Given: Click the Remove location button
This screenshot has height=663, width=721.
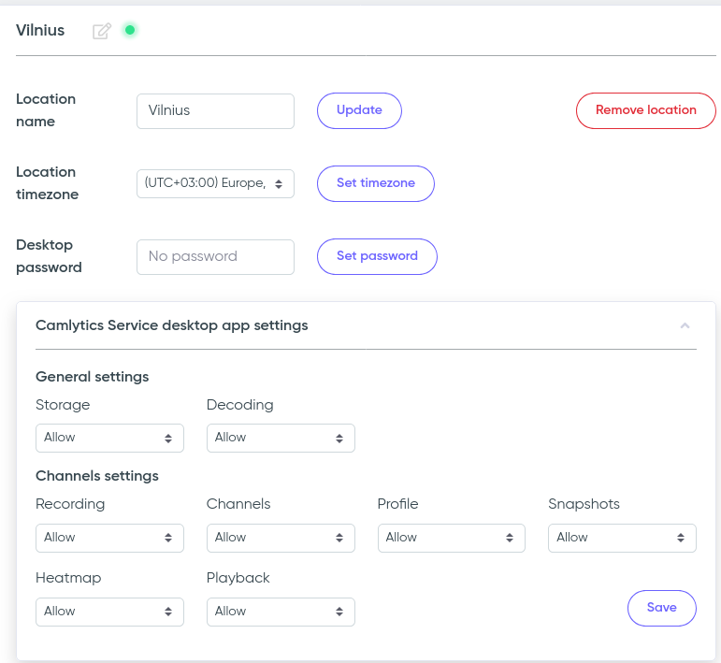Looking at the screenshot, I should [x=645, y=110].
